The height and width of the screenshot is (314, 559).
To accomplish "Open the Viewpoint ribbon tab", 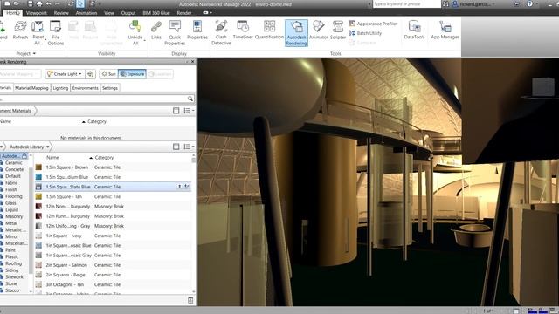I will (x=37, y=13).
